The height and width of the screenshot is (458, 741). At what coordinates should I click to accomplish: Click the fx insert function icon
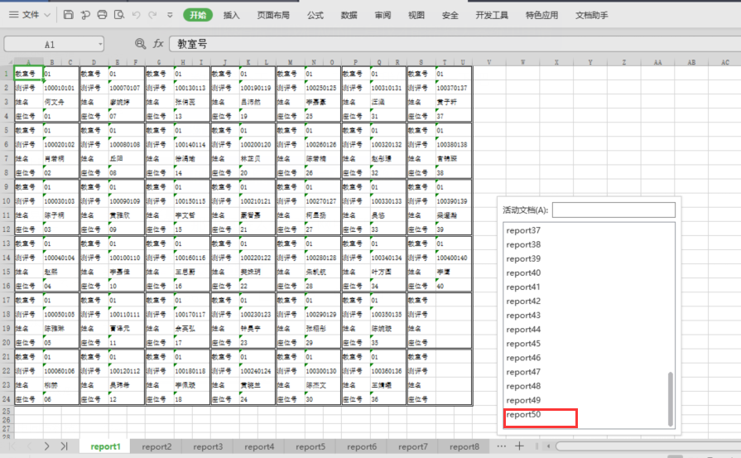pyautogui.click(x=158, y=44)
